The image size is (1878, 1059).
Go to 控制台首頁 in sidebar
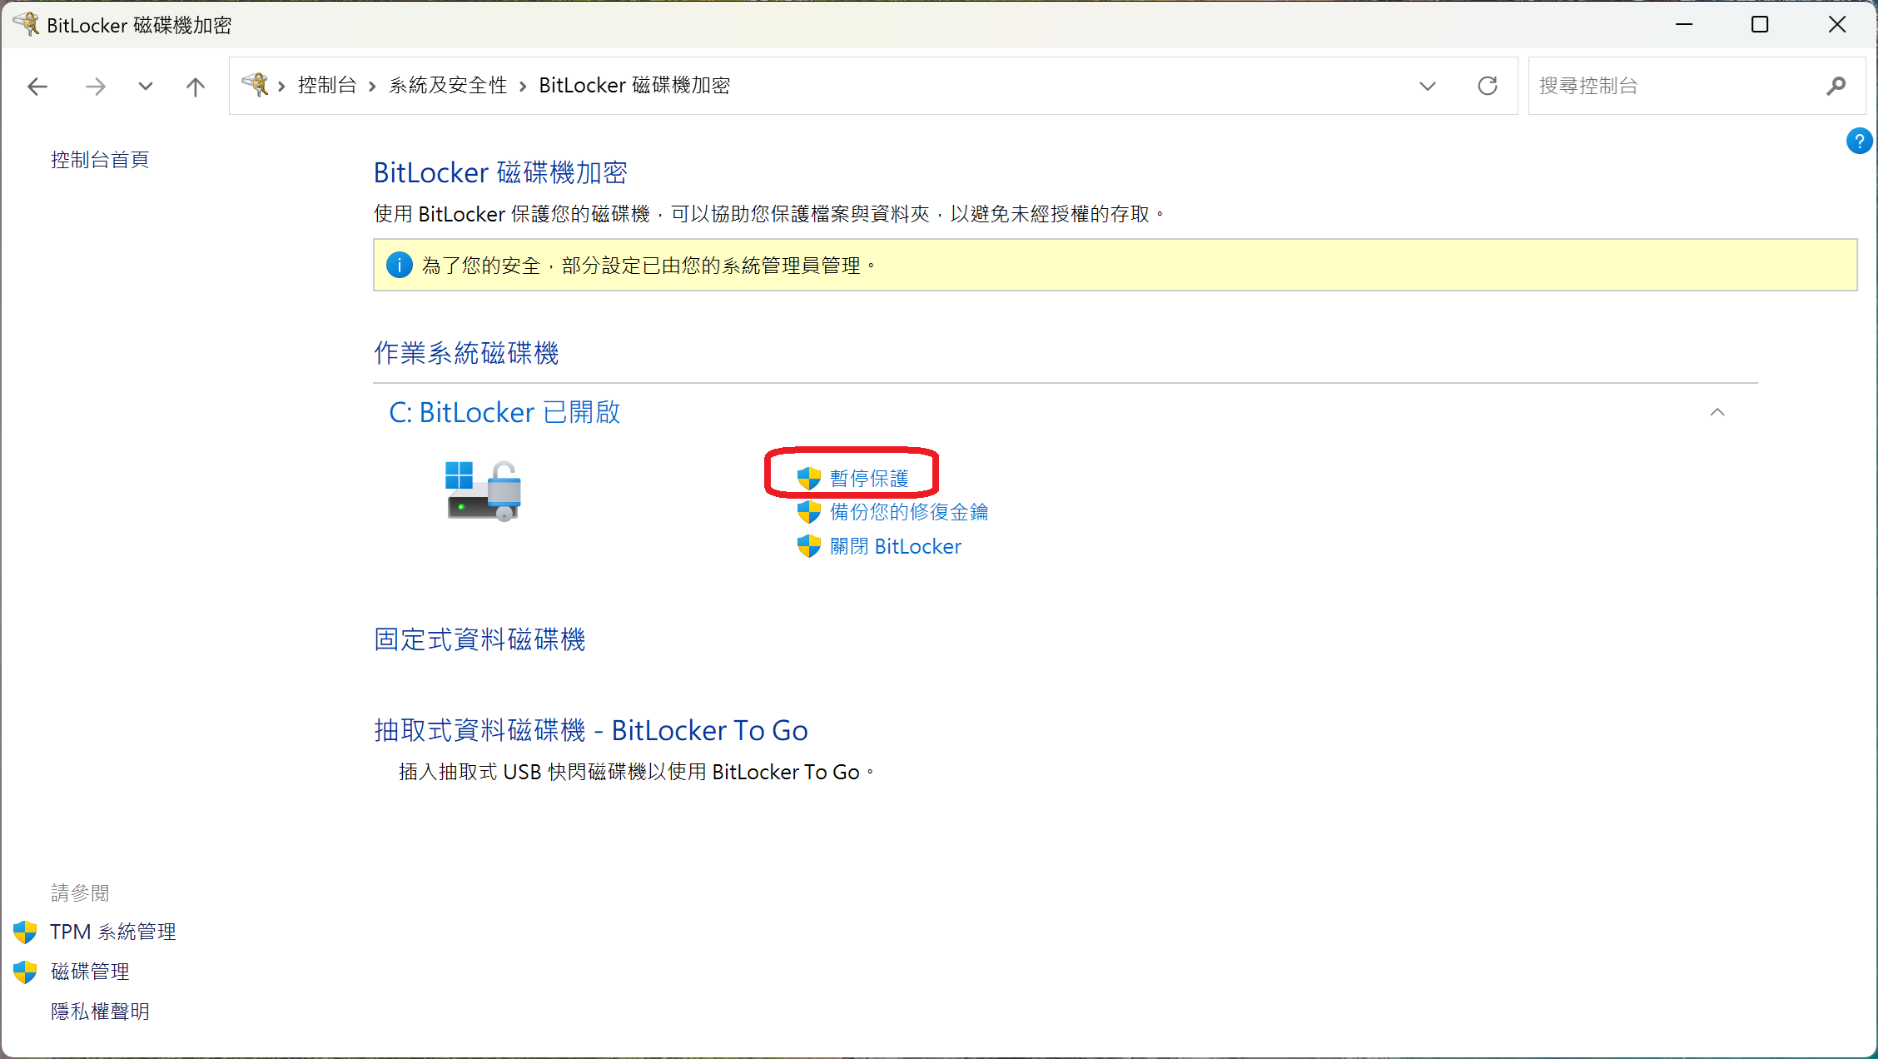[x=100, y=160]
